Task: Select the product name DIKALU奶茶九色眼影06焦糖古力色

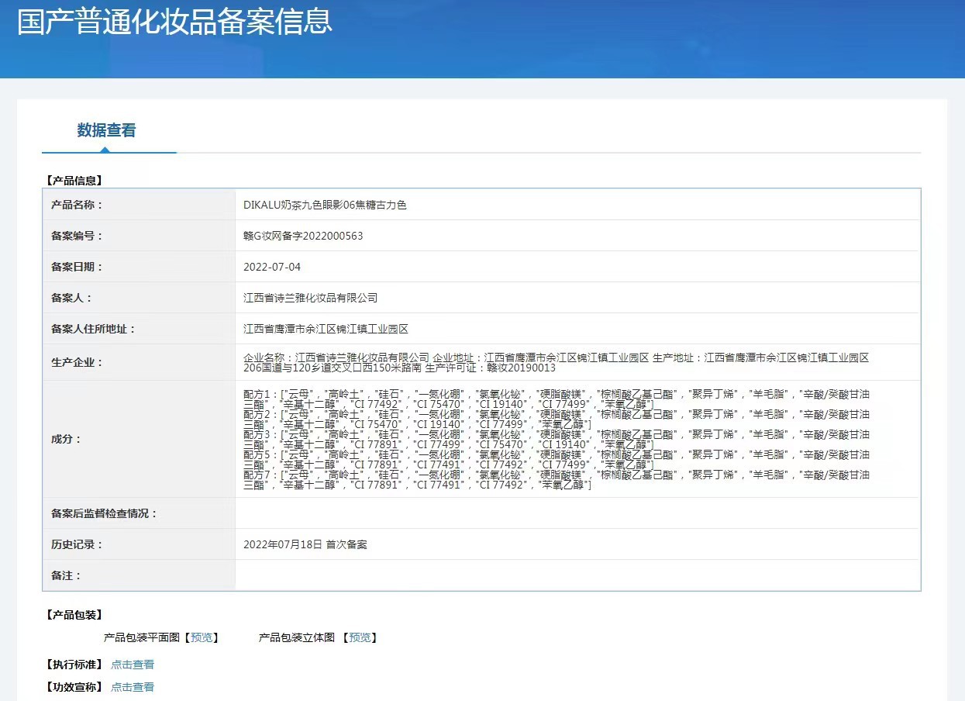Action: [x=326, y=205]
